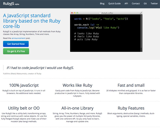This screenshot has height=128, width=160.
Task: Click the '# acts like Ruby' comment
Action: (x=86, y=39)
